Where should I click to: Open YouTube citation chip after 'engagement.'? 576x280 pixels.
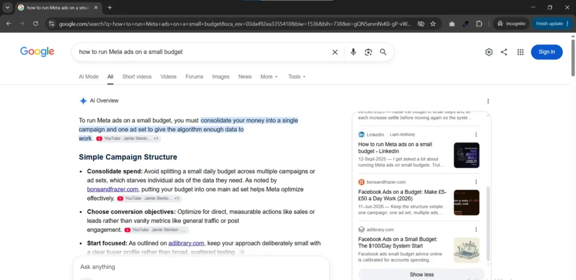tap(156, 230)
